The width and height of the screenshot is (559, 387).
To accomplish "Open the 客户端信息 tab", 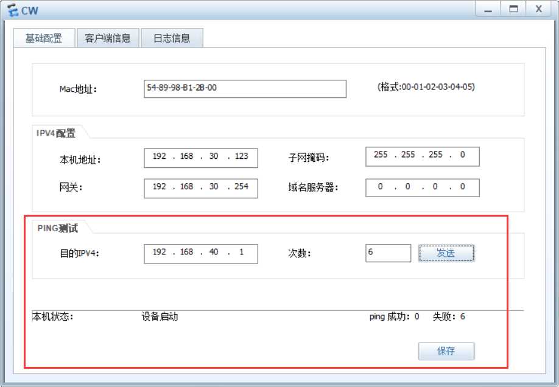I will pos(108,38).
